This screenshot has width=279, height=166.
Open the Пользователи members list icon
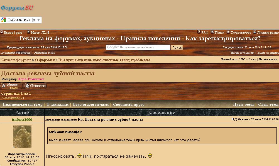click(228, 32)
